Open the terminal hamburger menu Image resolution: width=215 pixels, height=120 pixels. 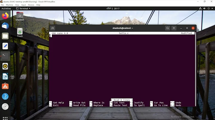point(174,28)
